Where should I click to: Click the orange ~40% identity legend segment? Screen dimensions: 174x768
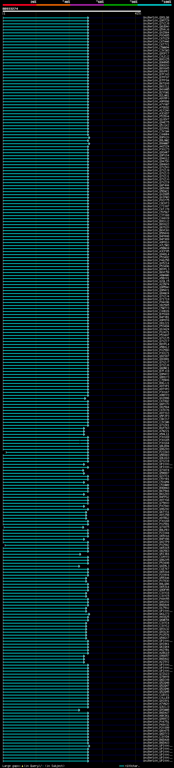tap(53, 5)
